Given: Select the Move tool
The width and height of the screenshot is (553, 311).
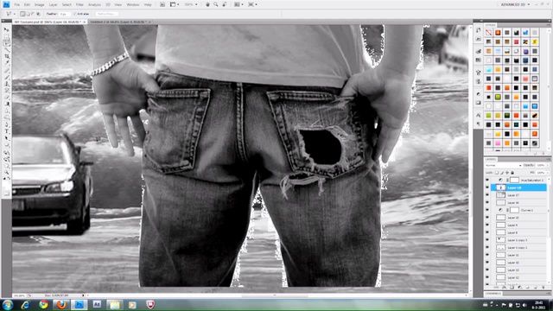Looking at the screenshot, I should [6, 29].
